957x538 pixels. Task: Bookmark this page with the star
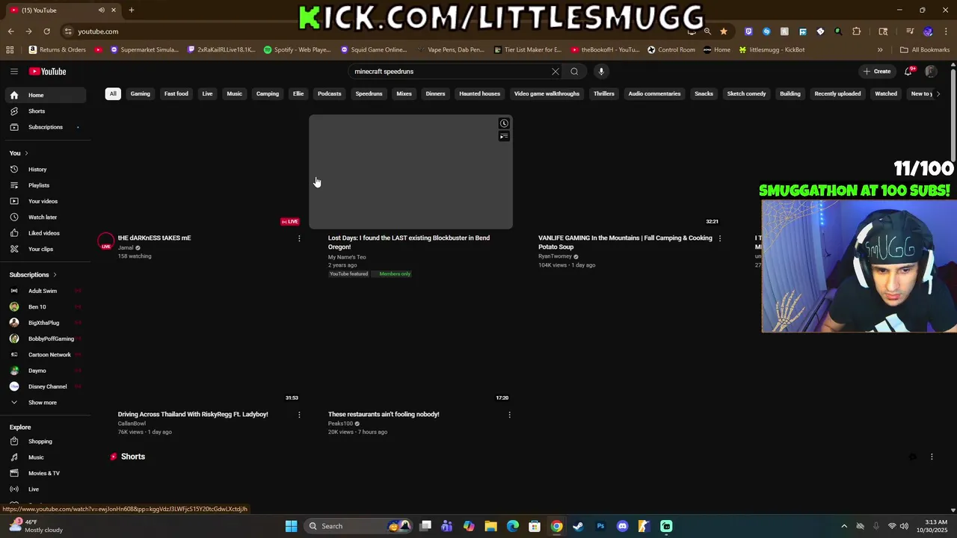point(723,31)
